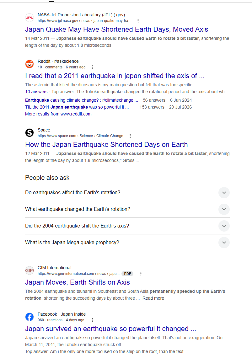Open the three-dot menu beside the JPL result
252x364 pixels.
tap(138, 21)
